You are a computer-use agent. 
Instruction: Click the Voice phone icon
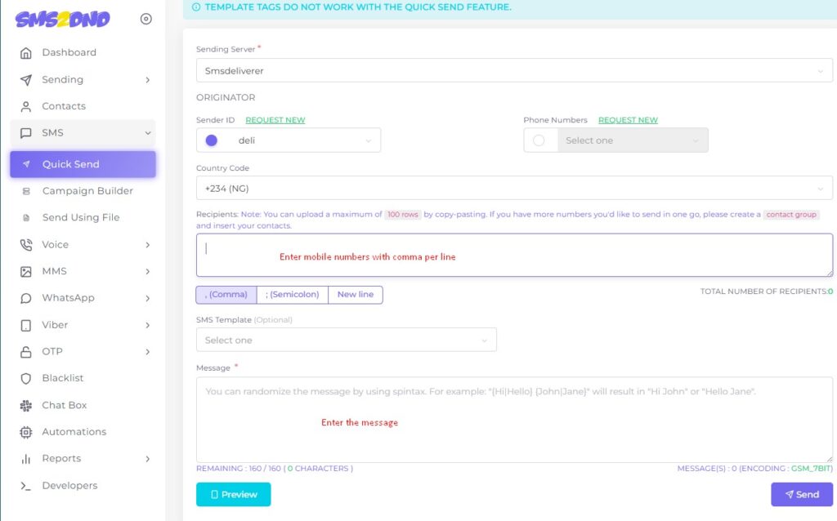tap(26, 245)
